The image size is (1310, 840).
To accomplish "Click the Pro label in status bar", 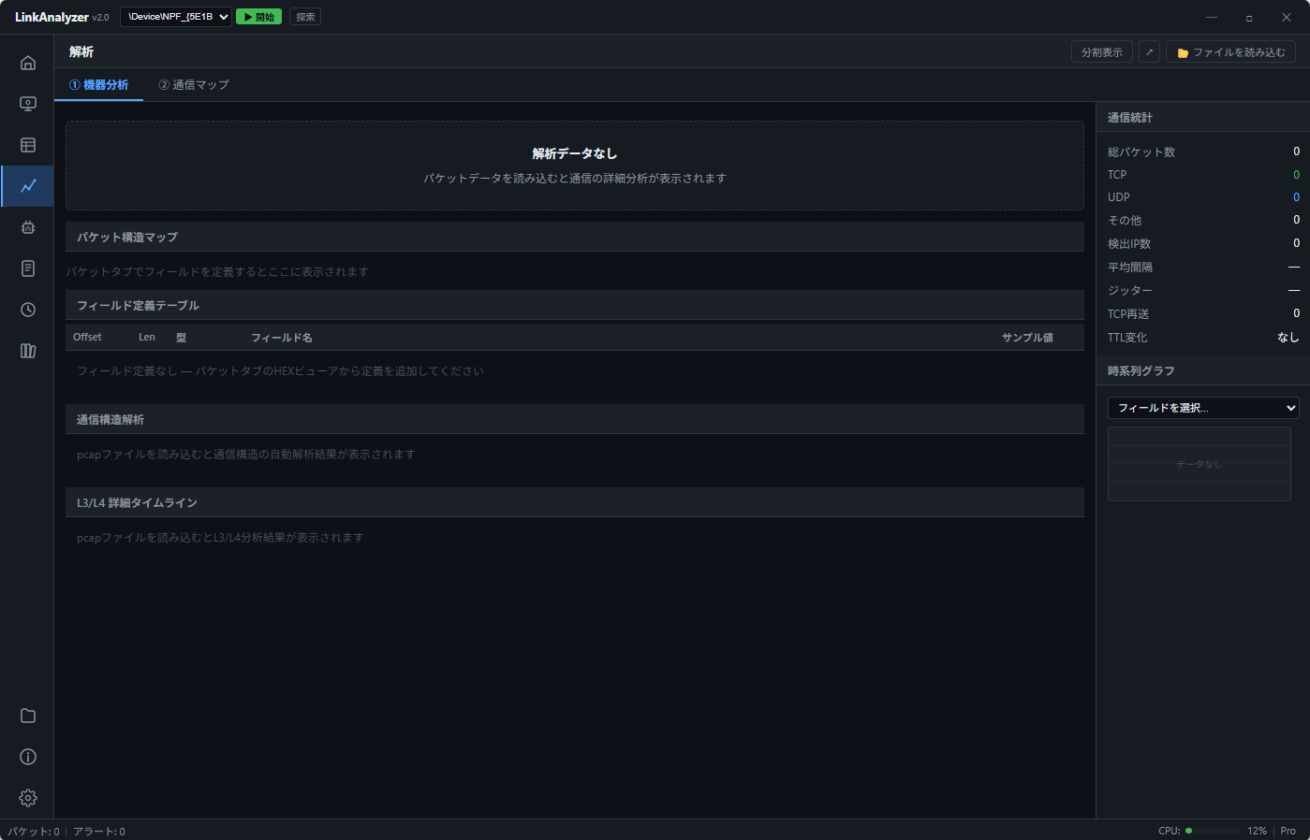I will pos(1288,831).
